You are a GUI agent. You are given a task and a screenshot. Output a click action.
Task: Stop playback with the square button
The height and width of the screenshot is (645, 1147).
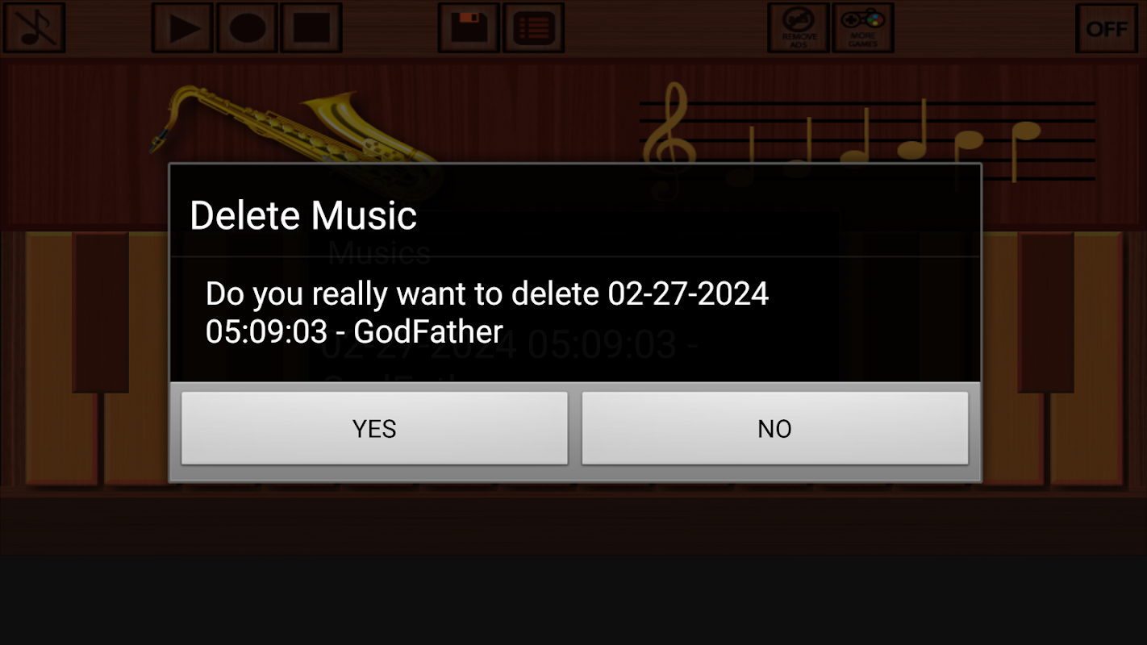(x=311, y=27)
